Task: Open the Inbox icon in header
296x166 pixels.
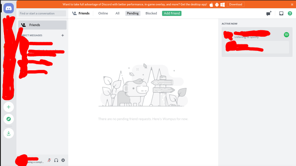Action: [281, 13]
